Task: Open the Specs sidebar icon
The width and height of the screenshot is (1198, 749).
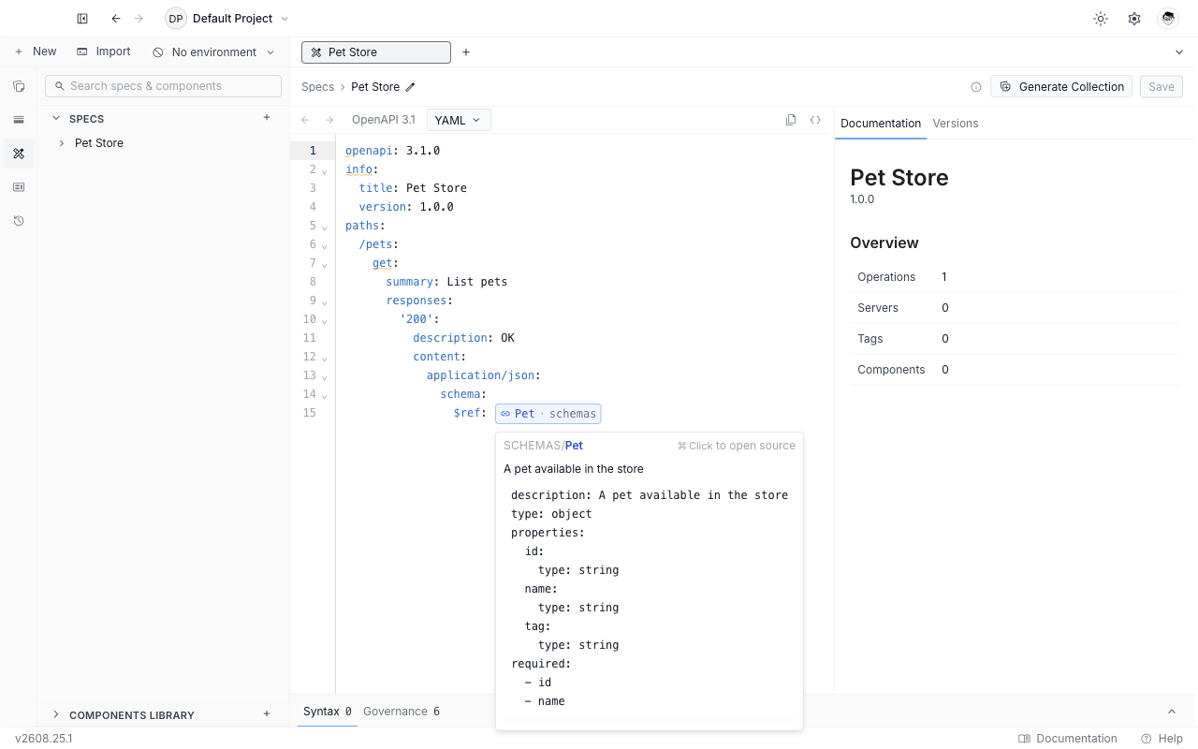Action: point(19,154)
